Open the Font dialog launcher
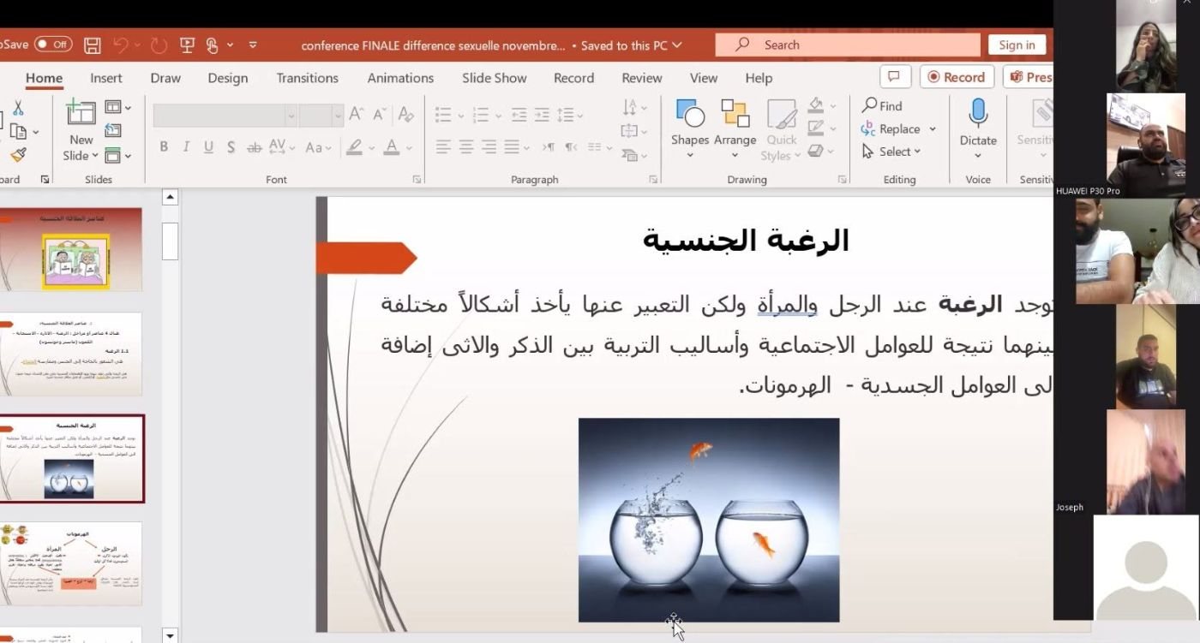Image resolution: width=1200 pixels, height=643 pixels. pos(417,180)
